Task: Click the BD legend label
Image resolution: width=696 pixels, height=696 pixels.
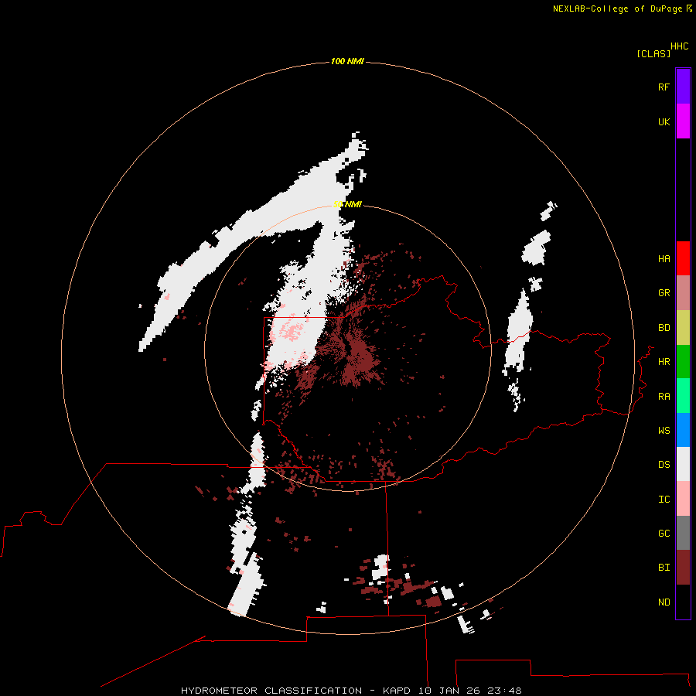Action: (x=664, y=328)
